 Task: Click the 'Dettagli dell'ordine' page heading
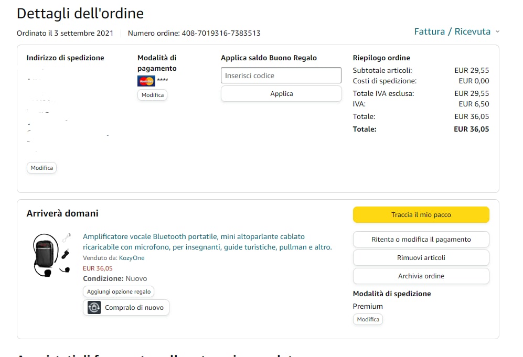coord(80,14)
